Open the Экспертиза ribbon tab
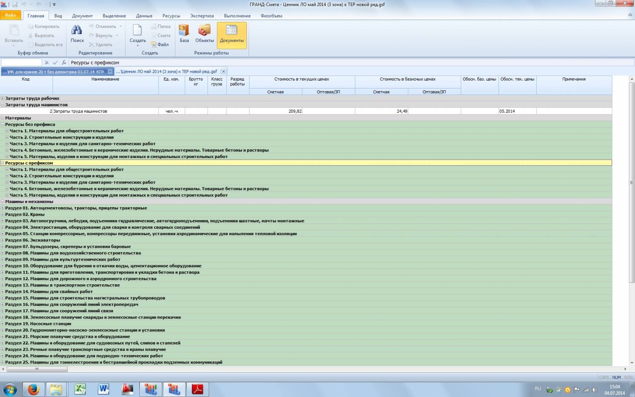 [202, 16]
